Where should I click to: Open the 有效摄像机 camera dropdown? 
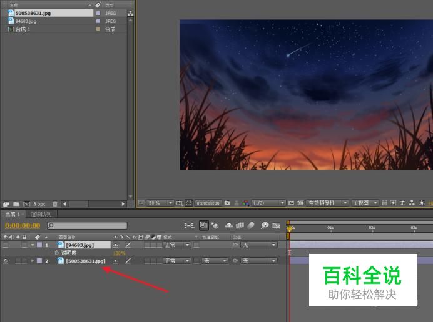pyautogui.click(x=327, y=203)
